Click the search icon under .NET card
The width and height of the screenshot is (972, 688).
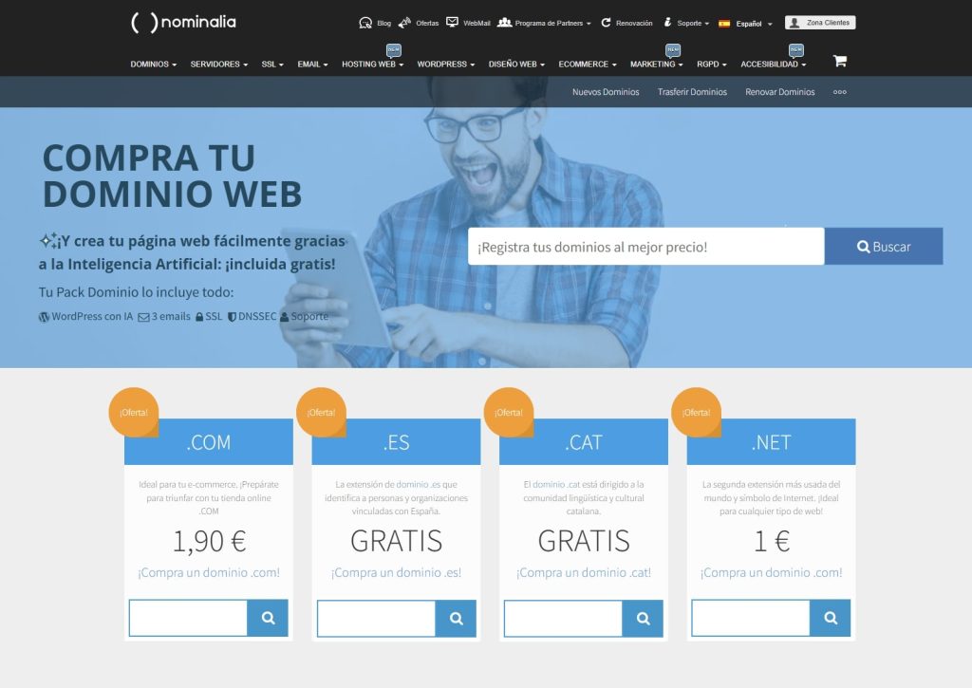point(831,618)
